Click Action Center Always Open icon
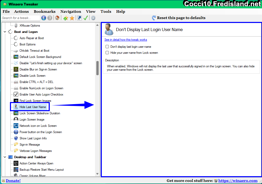 click(16, 163)
